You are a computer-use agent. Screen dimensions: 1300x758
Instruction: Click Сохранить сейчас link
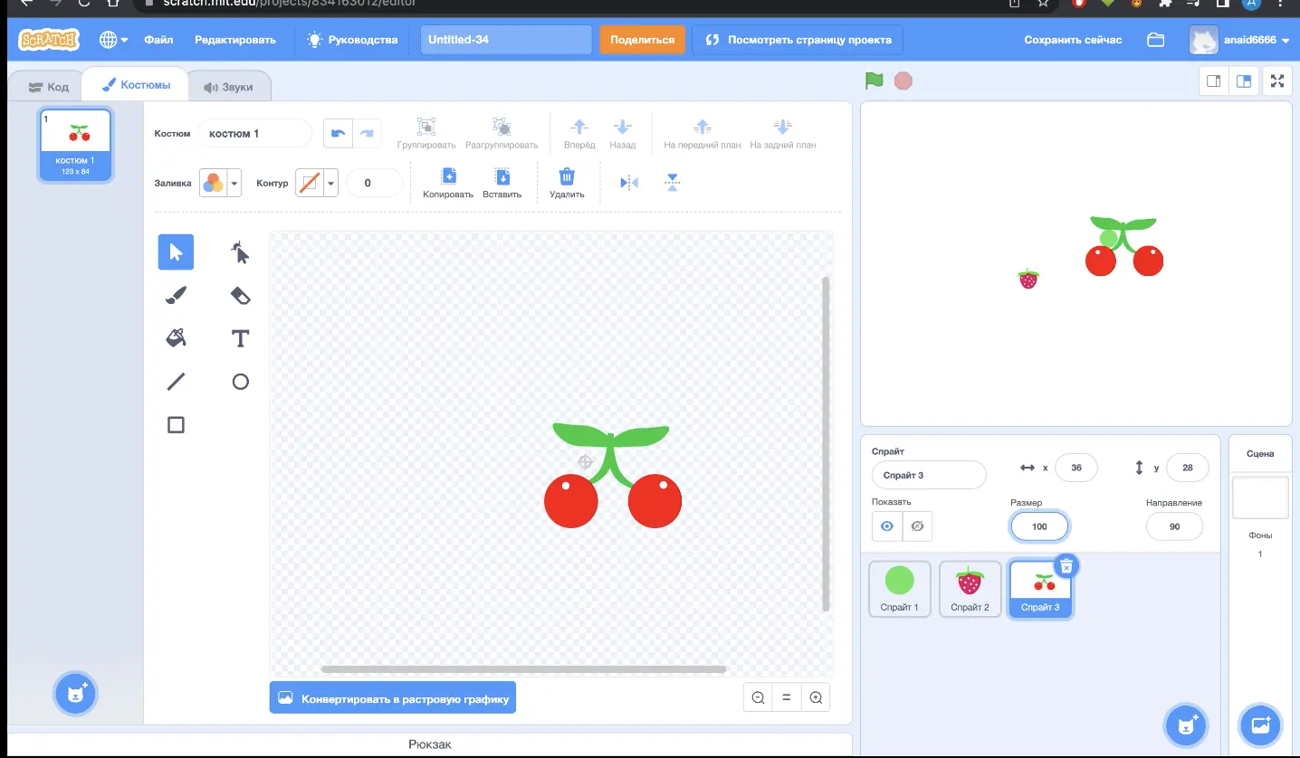point(1073,40)
